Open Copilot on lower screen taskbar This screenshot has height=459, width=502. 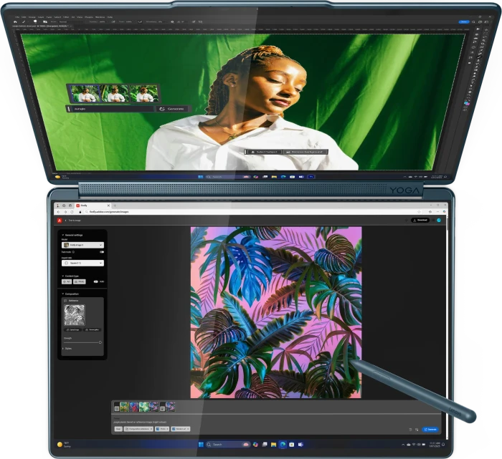click(255, 444)
